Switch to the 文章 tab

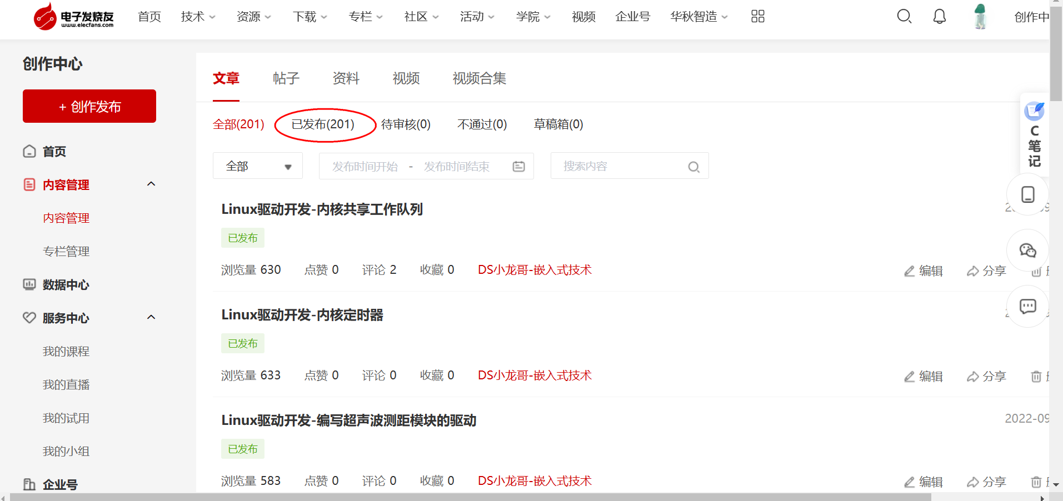pos(226,78)
